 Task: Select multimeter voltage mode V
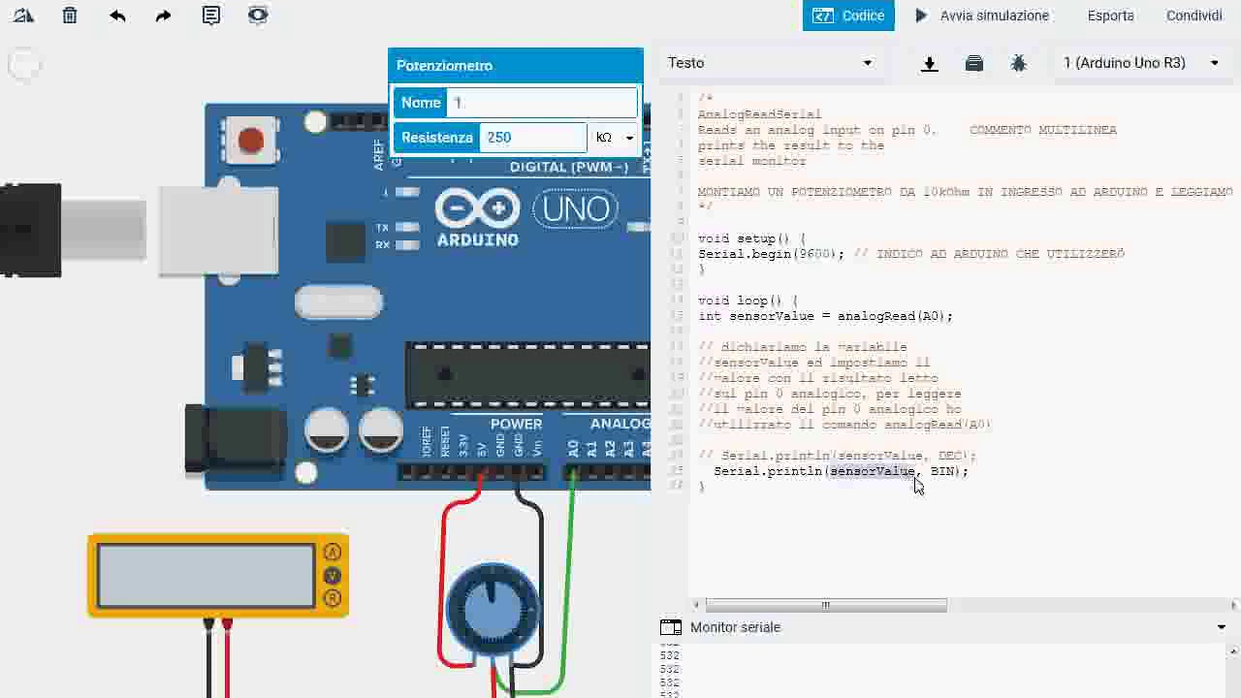(333, 576)
